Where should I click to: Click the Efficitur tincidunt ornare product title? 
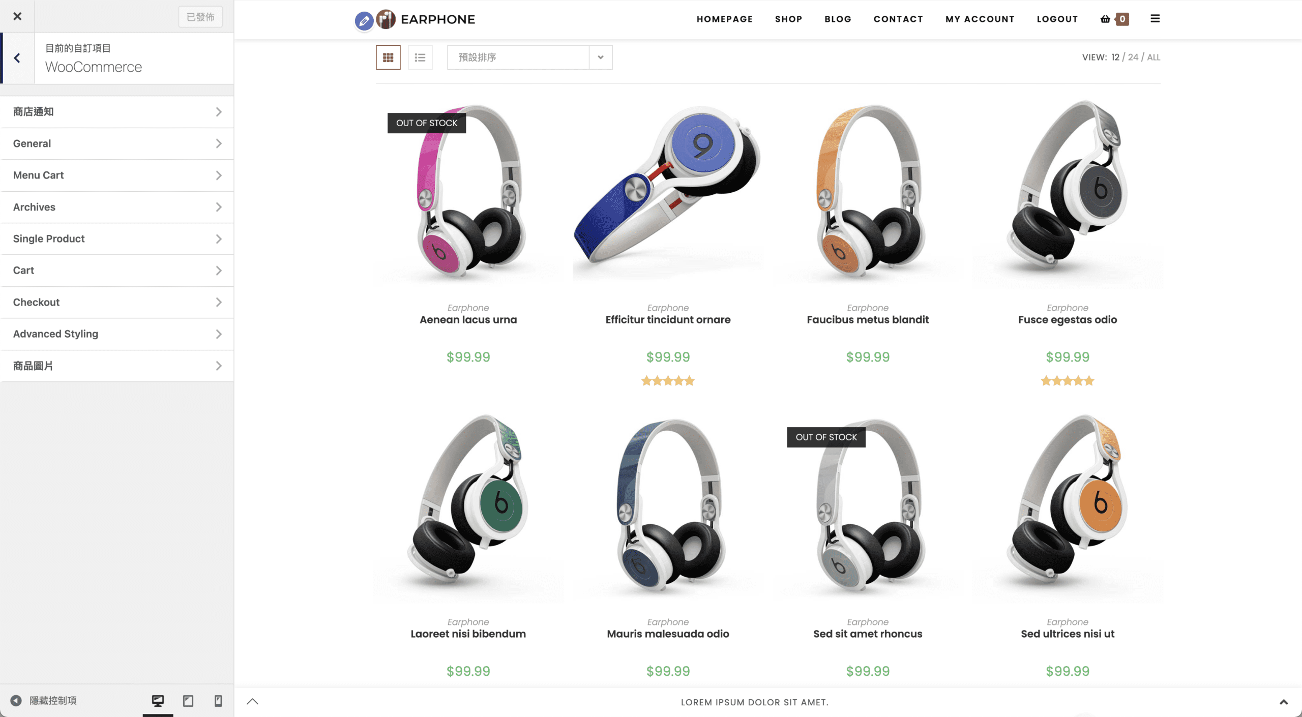pyautogui.click(x=668, y=320)
